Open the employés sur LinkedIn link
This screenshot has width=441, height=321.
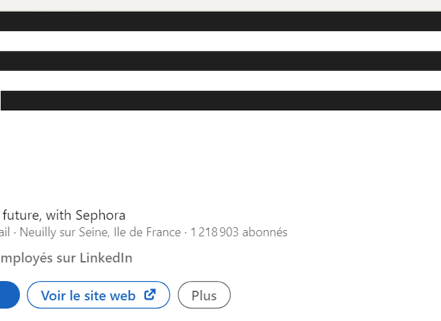tap(66, 258)
